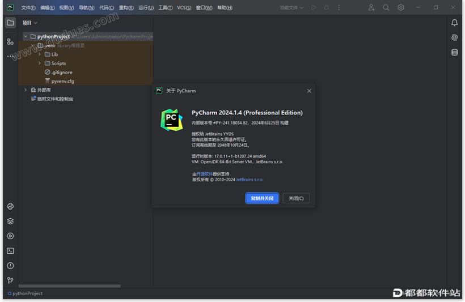Open the JetBrains s.r.o. copyright link
Image resolution: width=465 pixels, height=302 pixels.
(250, 180)
